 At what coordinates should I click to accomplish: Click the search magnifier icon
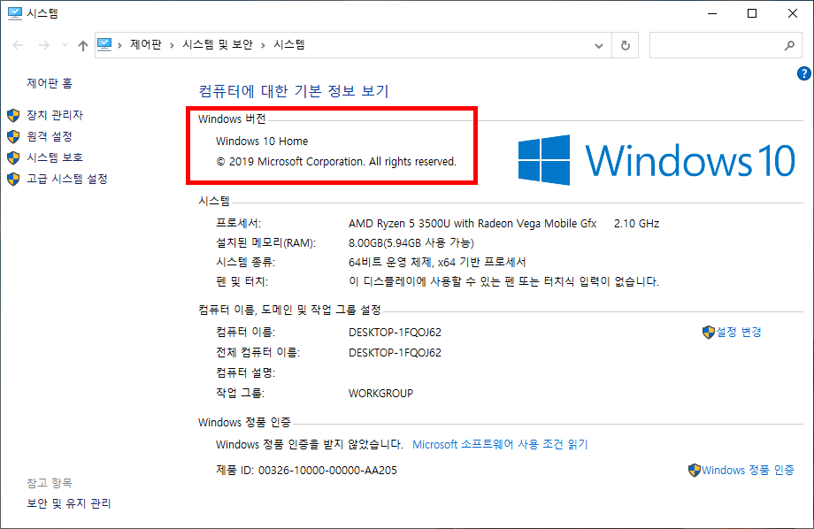pos(789,46)
